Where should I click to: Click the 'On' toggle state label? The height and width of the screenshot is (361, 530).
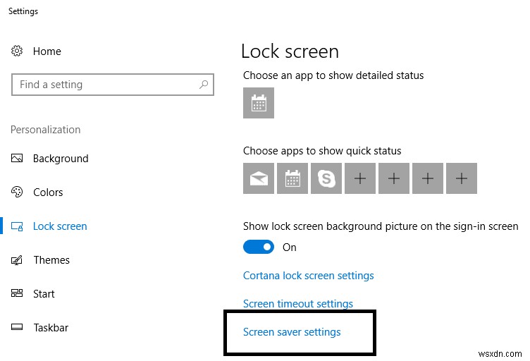click(290, 247)
